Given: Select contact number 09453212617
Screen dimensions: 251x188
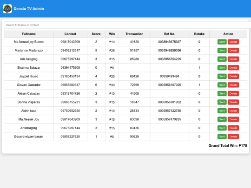Looking at the screenshot, I should (x=70, y=51).
